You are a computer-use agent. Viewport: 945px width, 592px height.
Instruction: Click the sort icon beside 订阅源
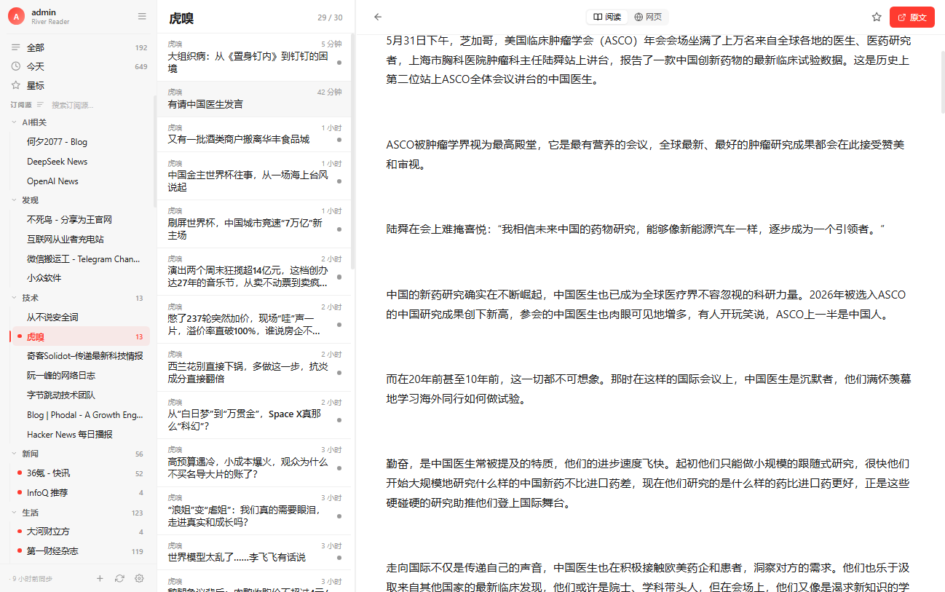coord(40,105)
